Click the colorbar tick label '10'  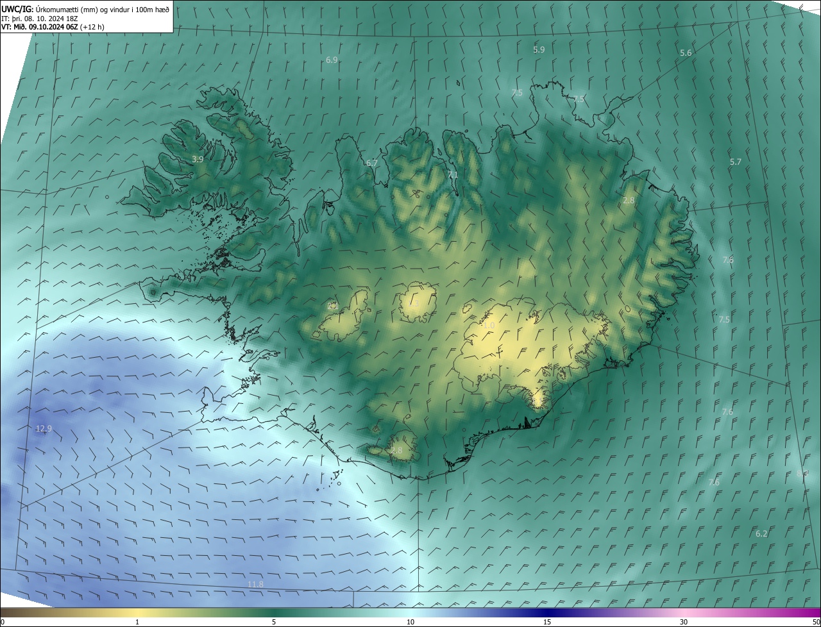[x=410, y=623]
